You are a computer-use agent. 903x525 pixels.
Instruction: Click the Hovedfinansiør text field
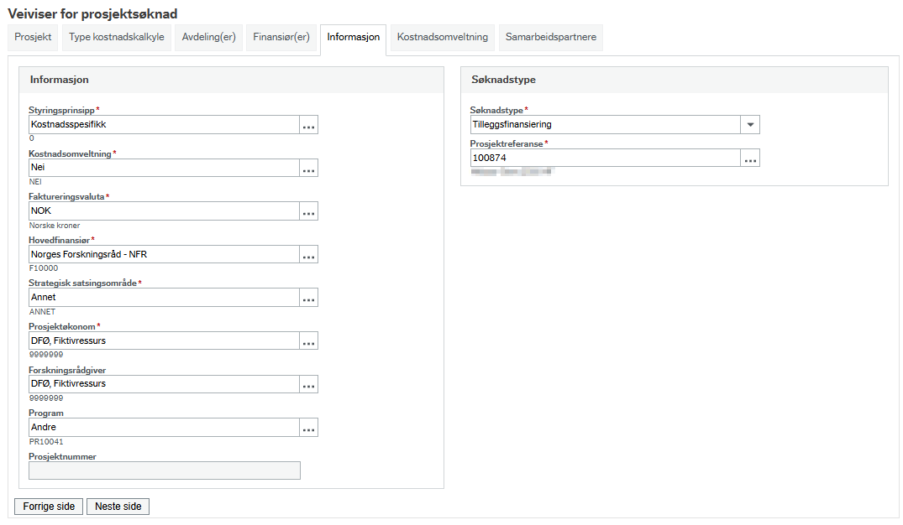click(164, 254)
